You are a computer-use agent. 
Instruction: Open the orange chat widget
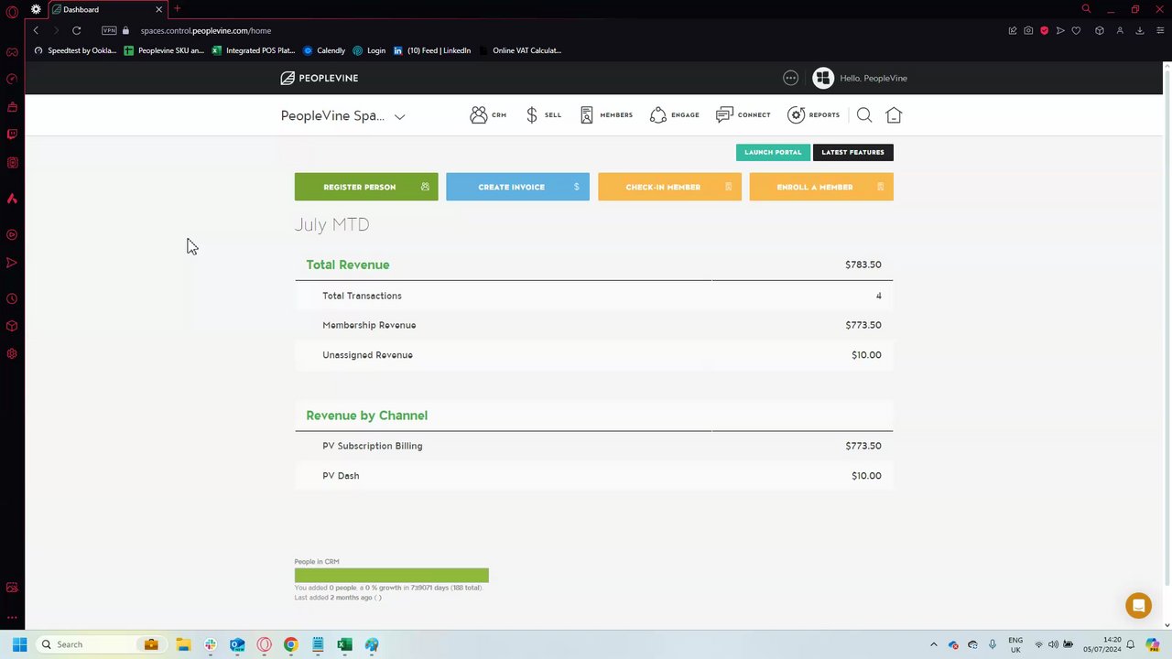pos(1138,606)
